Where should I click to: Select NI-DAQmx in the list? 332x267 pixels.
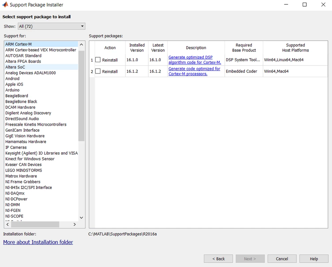[x=41, y=193]
